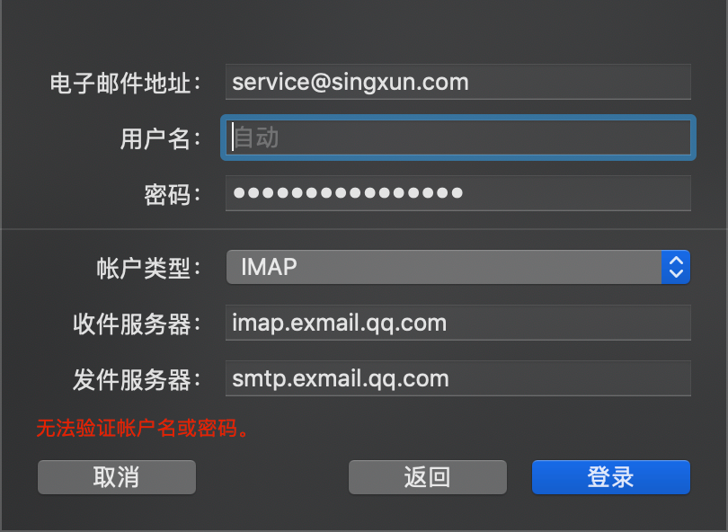
Task: Click the 发件服务器 field smtp.exmail.qq.com
Action: pyautogui.click(x=458, y=378)
